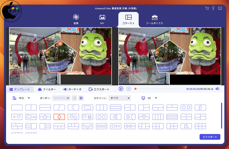Choose the pill and sun template

pos(87,117)
